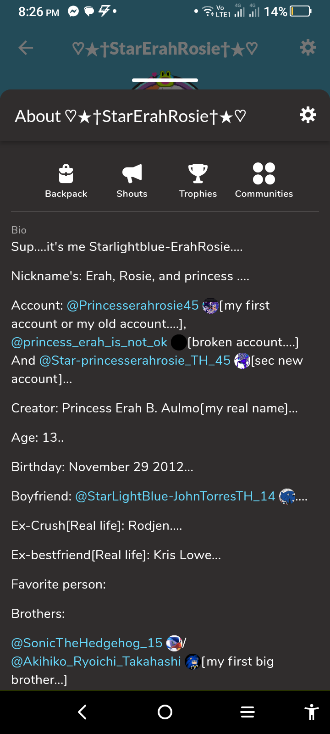
Task: Open the @Princesserahrosie45 profile link
Action: tap(133, 306)
